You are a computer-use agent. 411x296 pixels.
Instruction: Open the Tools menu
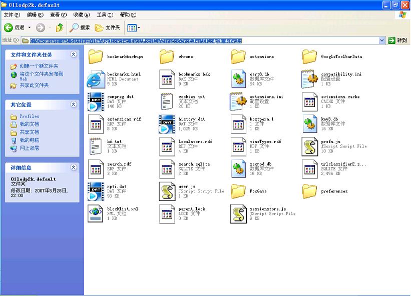tap(105, 15)
